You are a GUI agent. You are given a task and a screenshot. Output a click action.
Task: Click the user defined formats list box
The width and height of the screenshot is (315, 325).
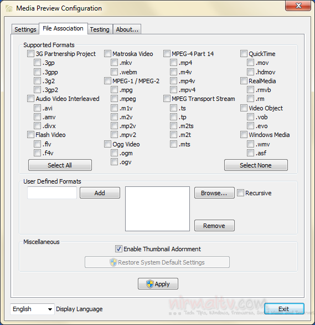click(x=157, y=209)
